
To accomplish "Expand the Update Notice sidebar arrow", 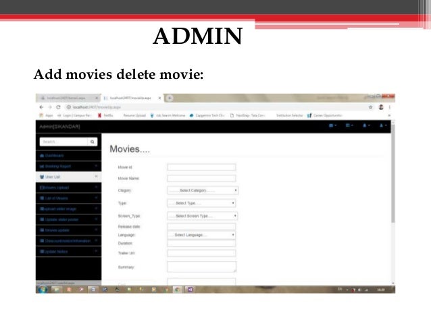I will pyautogui.click(x=96, y=251).
